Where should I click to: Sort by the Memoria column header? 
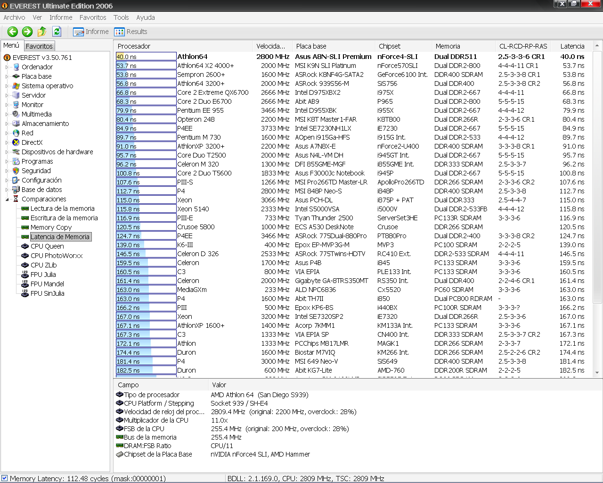464,46
